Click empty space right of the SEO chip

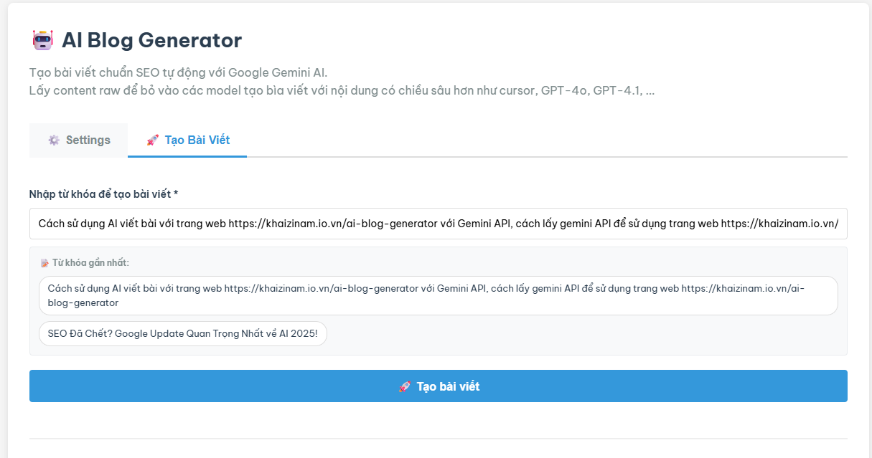click(574, 333)
